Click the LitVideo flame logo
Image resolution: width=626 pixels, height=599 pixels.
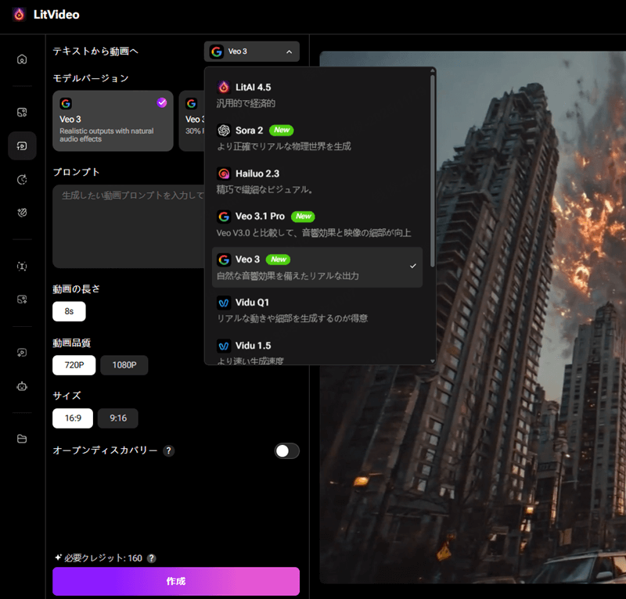click(x=19, y=14)
